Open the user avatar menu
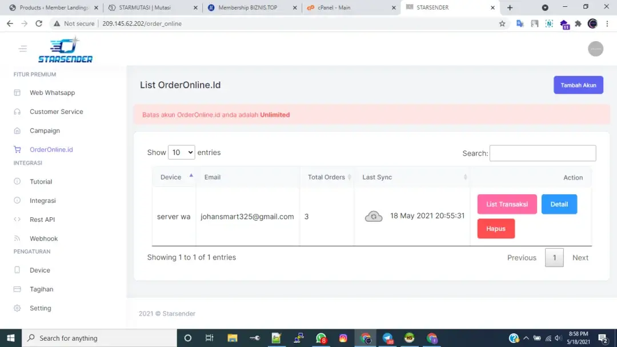The width and height of the screenshot is (617, 347). pyautogui.click(x=595, y=49)
